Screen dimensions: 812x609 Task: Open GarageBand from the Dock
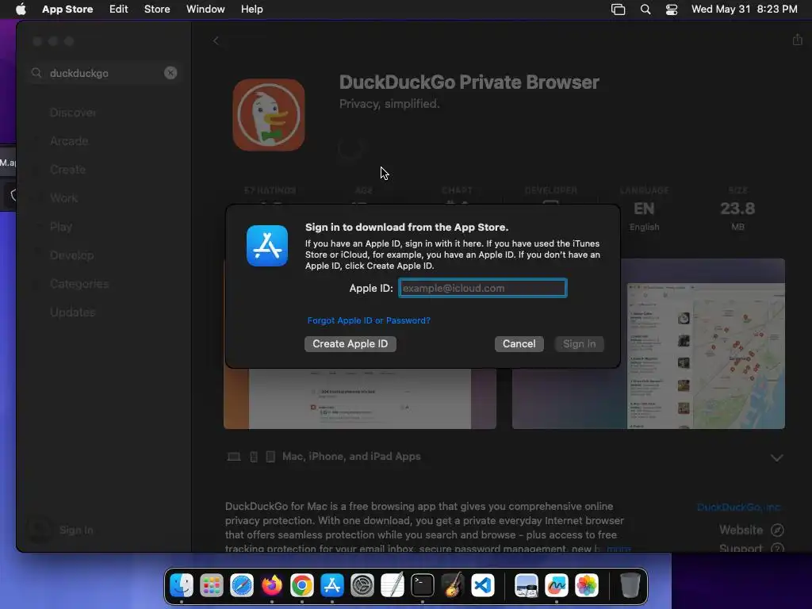pos(453,586)
